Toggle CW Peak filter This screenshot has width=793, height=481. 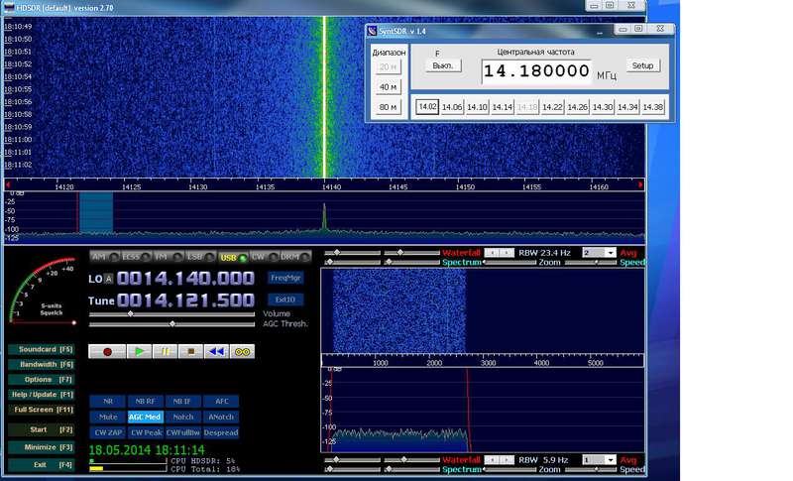coord(145,432)
